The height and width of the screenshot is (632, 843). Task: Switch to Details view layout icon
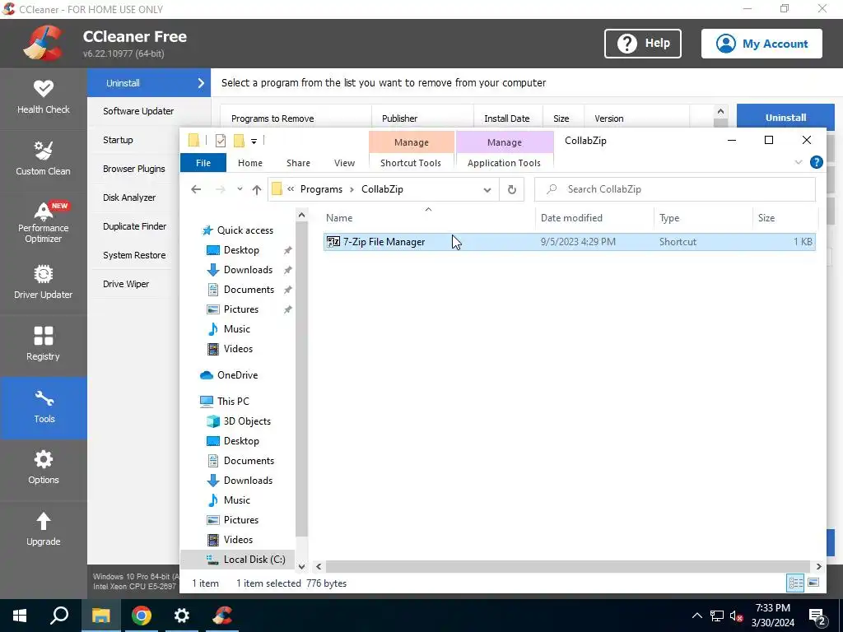[795, 583]
